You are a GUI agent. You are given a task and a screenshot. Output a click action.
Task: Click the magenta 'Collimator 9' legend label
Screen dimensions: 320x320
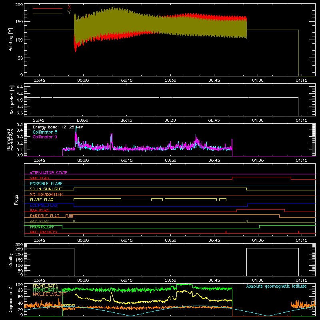pyautogui.click(x=45, y=137)
